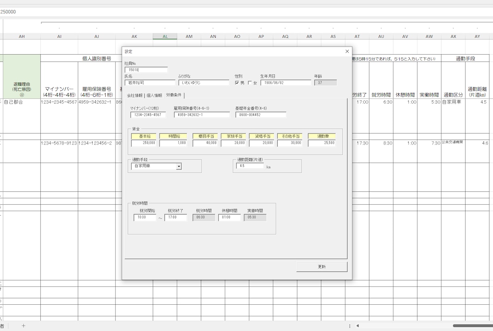Click the 通勤費 amount field 25,500
The height and width of the screenshot is (331, 493).
(x=322, y=143)
